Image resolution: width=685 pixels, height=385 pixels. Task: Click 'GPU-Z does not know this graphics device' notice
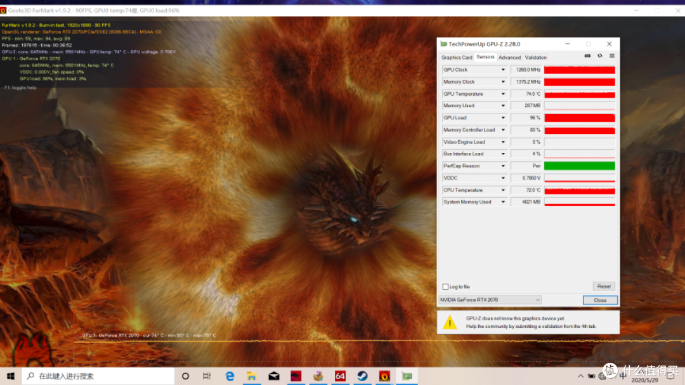coord(515,318)
